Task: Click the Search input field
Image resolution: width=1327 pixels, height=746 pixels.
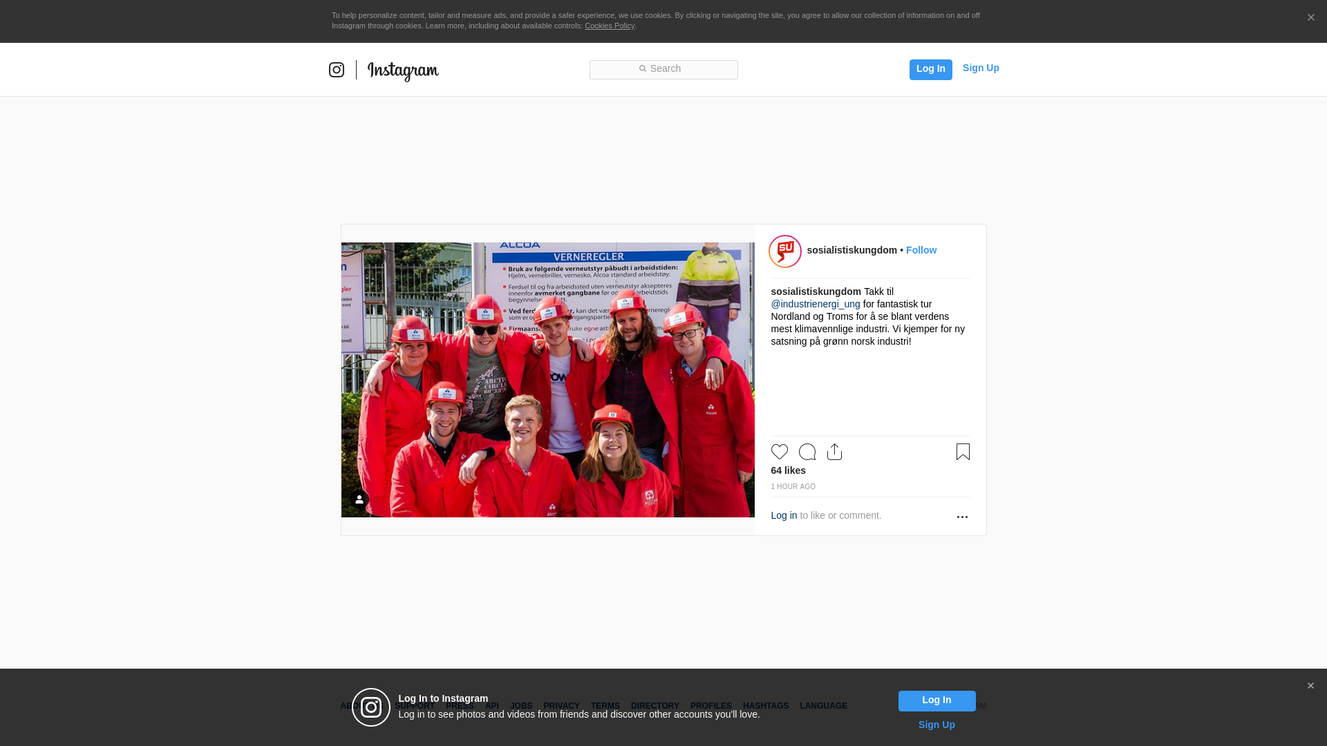Action: [x=663, y=69]
